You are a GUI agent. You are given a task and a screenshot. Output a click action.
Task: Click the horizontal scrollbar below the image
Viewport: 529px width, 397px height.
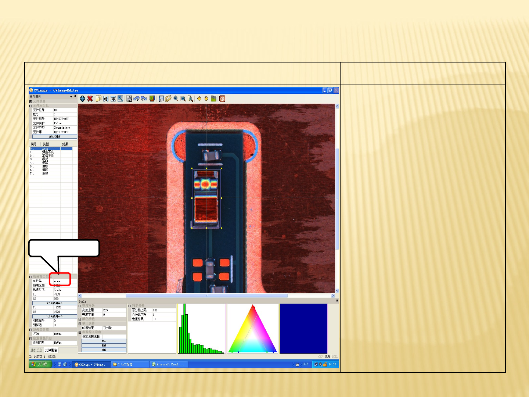[207, 296]
